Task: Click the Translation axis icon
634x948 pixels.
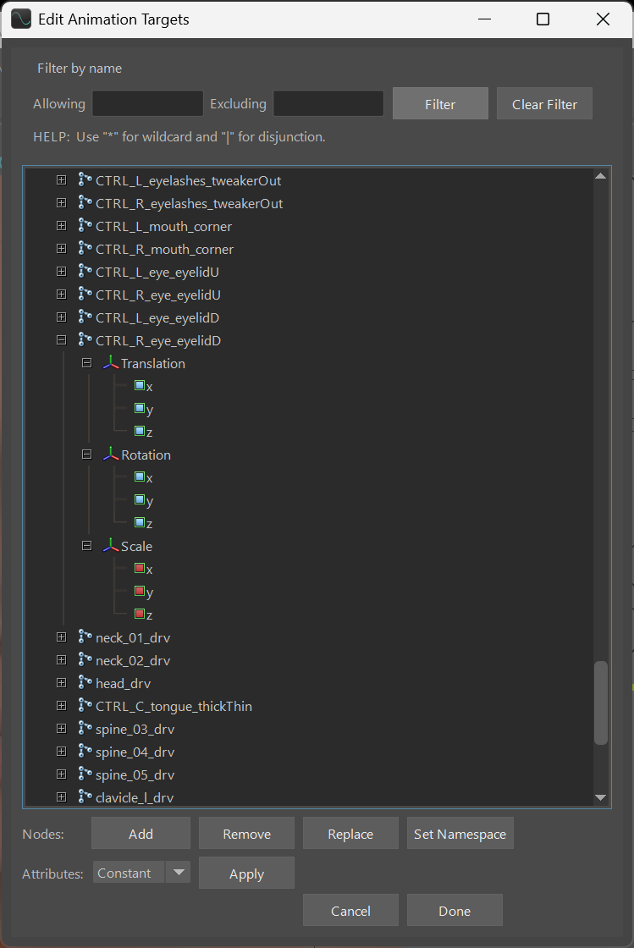Action: click(x=111, y=363)
